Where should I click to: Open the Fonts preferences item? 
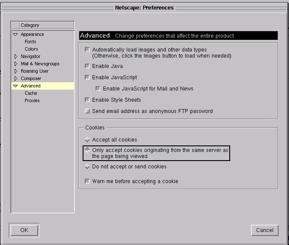(30, 42)
